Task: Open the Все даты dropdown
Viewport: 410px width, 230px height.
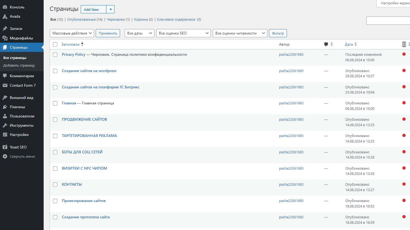Action: coord(139,33)
